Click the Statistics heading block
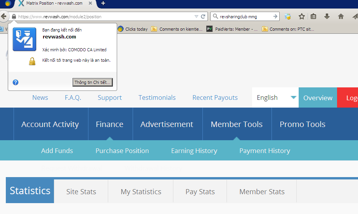Screen dimensions: 358x214 coord(30,190)
